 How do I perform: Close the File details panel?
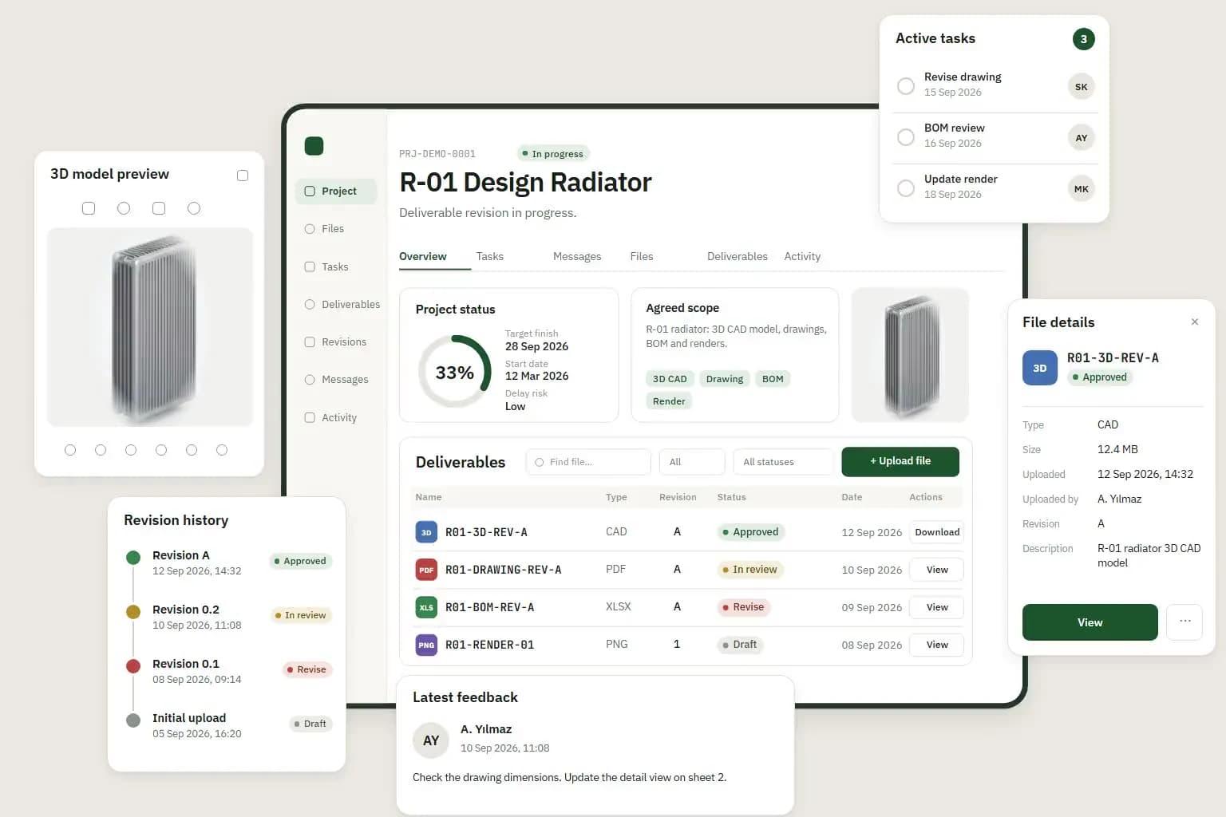click(x=1195, y=322)
